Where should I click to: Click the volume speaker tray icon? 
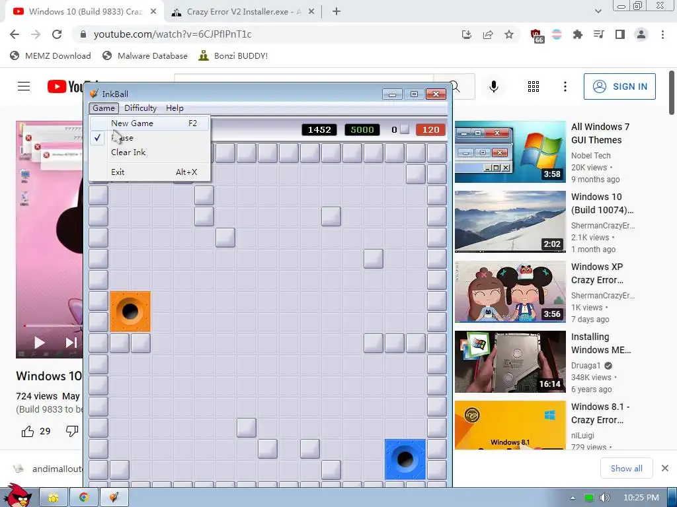coord(605,498)
